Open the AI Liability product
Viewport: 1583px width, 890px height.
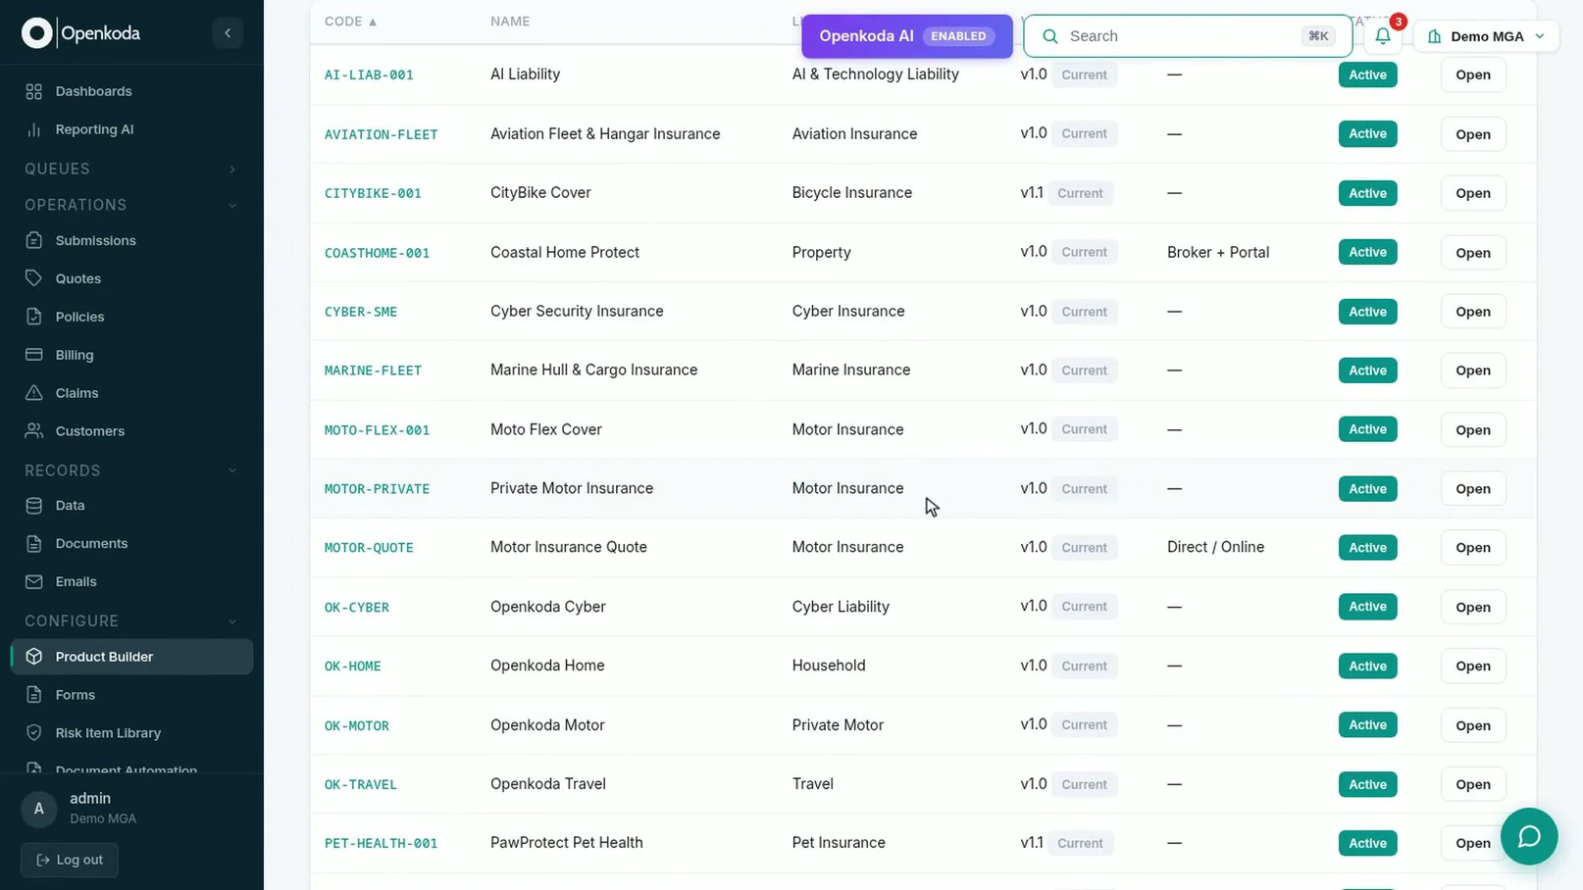click(x=1473, y=74)
